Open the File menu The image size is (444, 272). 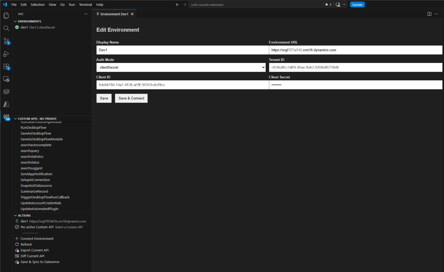point(14,4)
